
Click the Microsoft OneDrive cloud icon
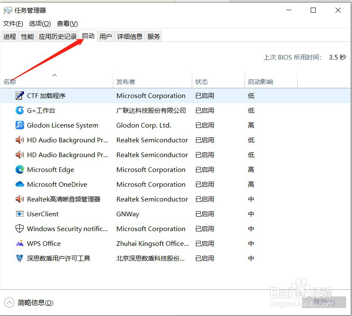point(20,184)
